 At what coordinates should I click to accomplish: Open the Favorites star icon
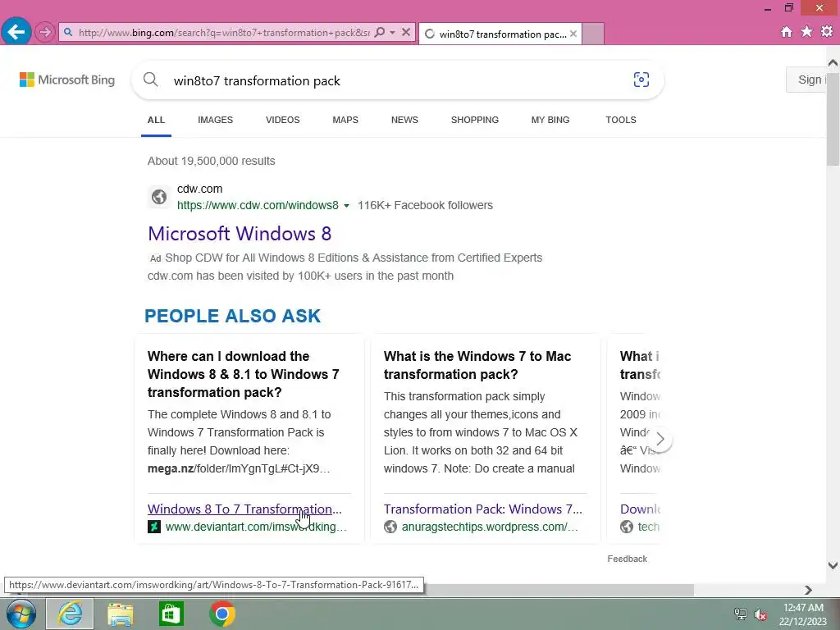807,32
